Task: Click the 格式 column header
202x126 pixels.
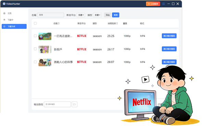Action: (142, 23)
